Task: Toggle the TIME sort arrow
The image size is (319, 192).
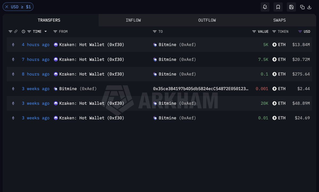Action: point(45,31)
